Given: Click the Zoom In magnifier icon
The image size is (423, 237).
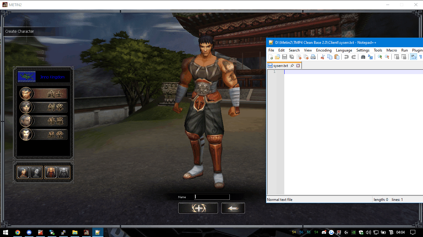Looking at the screenshot, I should [380, 57].
